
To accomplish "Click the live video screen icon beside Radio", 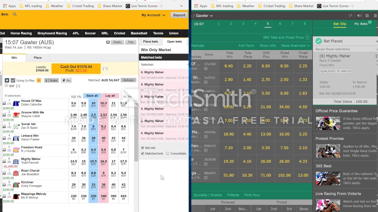I will (x=108, y=42).
